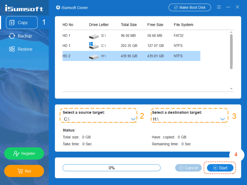This screenshot has height=185, width=247.
Task: Click the 58.66 MB free size cell
Action: pyautogui.click(x=155, y=36)
